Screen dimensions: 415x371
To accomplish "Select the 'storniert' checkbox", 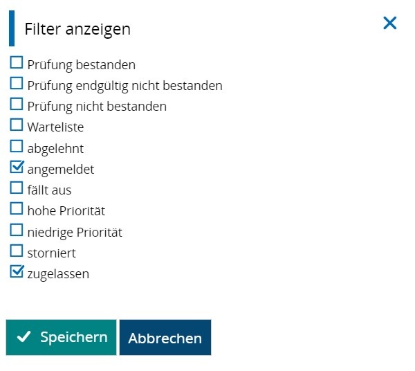I will tap(16, 251).
